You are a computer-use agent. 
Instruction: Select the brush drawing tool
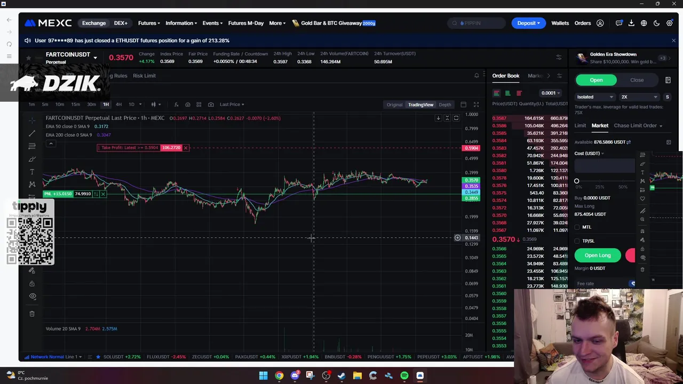click(x=32, y=159)
